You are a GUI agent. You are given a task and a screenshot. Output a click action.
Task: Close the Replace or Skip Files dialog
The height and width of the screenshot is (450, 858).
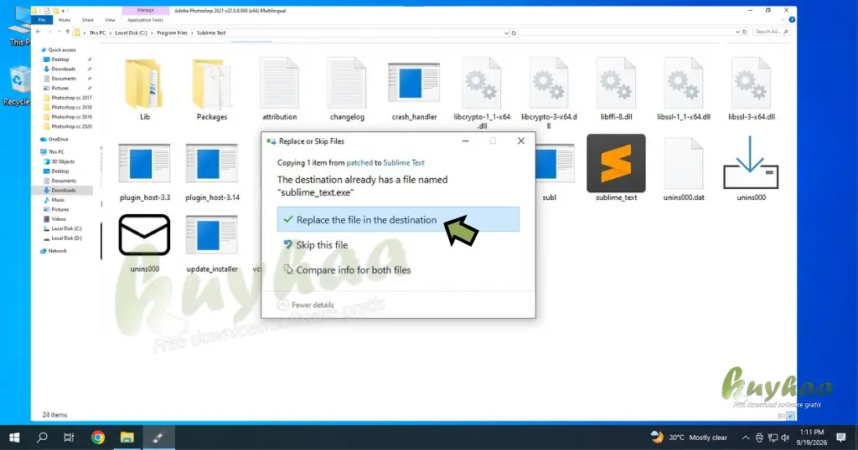pos(521,141)
